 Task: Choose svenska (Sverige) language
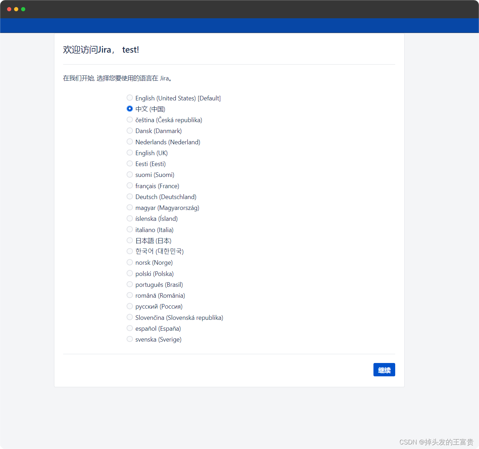point(130,339)
